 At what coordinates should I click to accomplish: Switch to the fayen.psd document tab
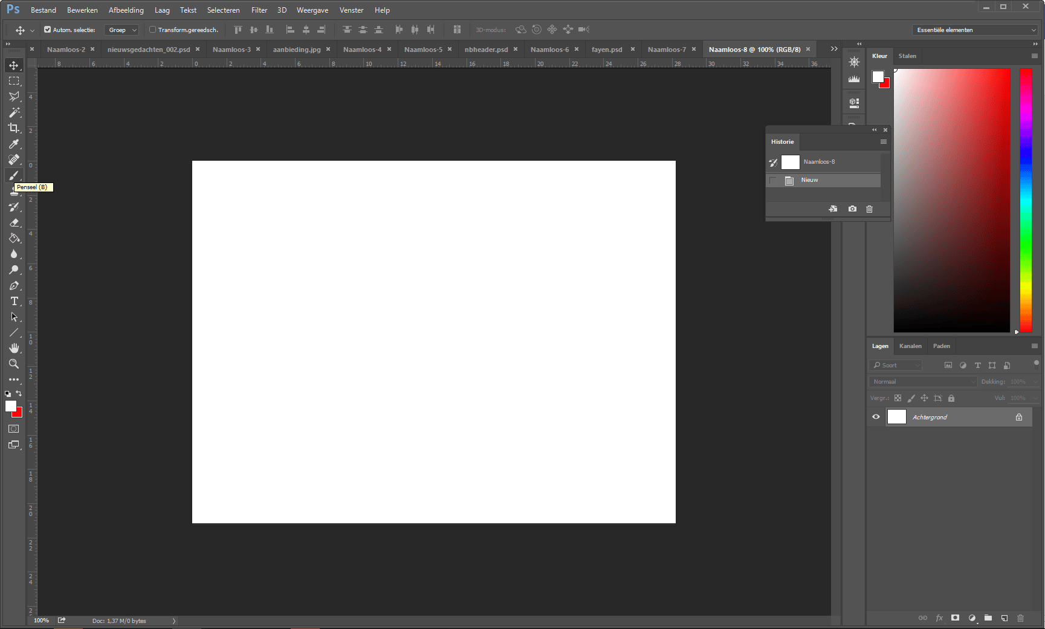pyautogui.click(x=607, y=49)
